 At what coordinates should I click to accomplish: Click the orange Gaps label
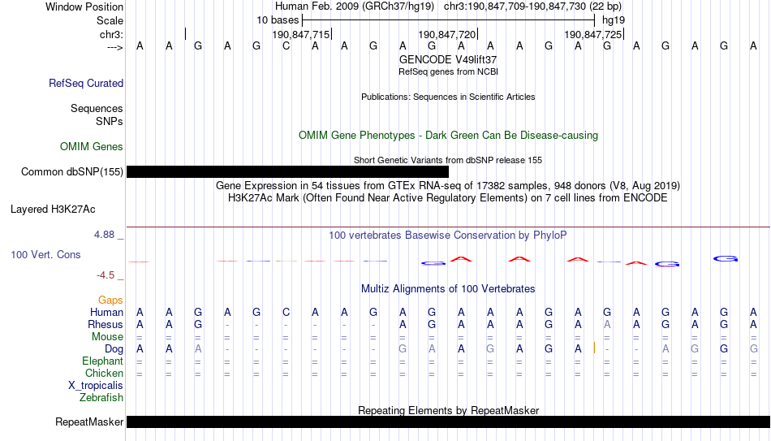(110, 300)
